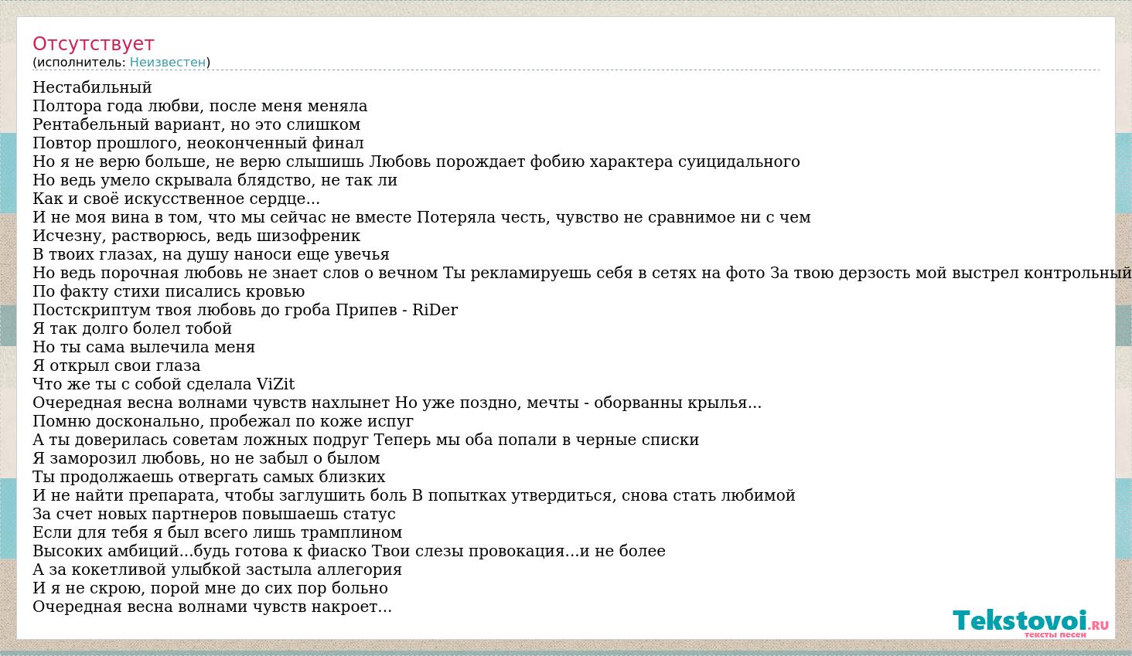
Task: Click the label (исполнитель:
Action: point(79,62)
